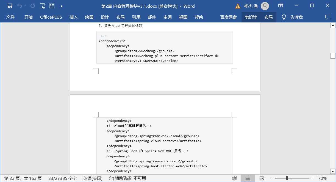
Task: Click the Redo/Repeat icon
Action: (33, 6)
